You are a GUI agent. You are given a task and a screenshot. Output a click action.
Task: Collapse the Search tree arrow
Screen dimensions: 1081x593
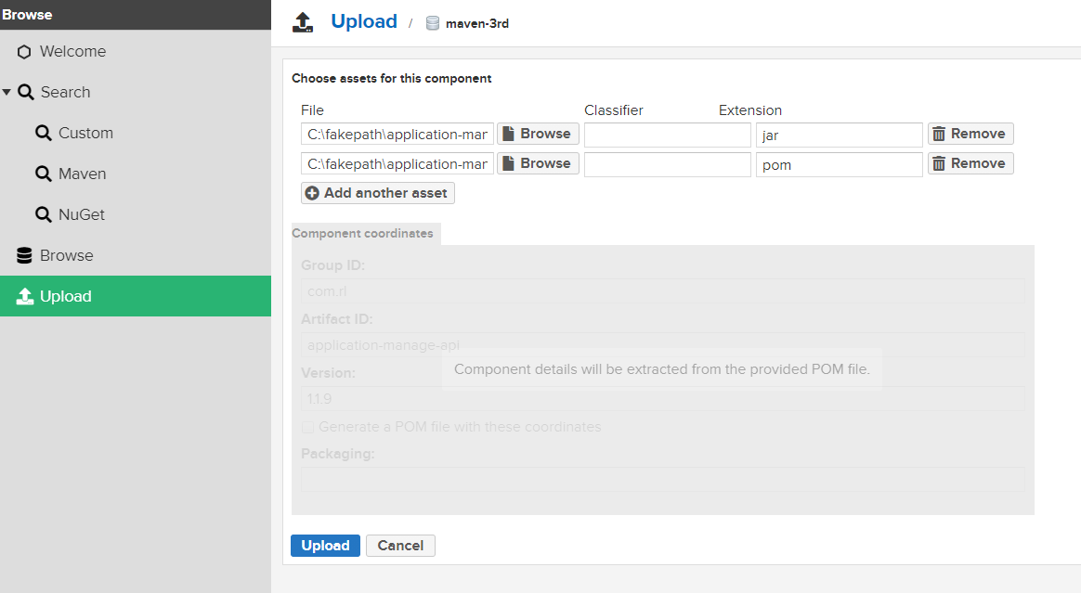coord(7,92)
